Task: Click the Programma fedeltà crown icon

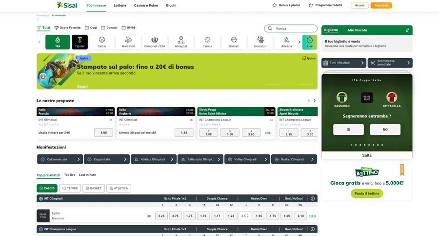Action: coord(311,5)
